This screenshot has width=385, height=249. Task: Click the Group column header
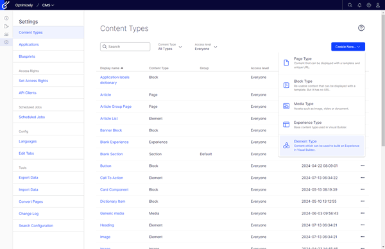[204, 68]
